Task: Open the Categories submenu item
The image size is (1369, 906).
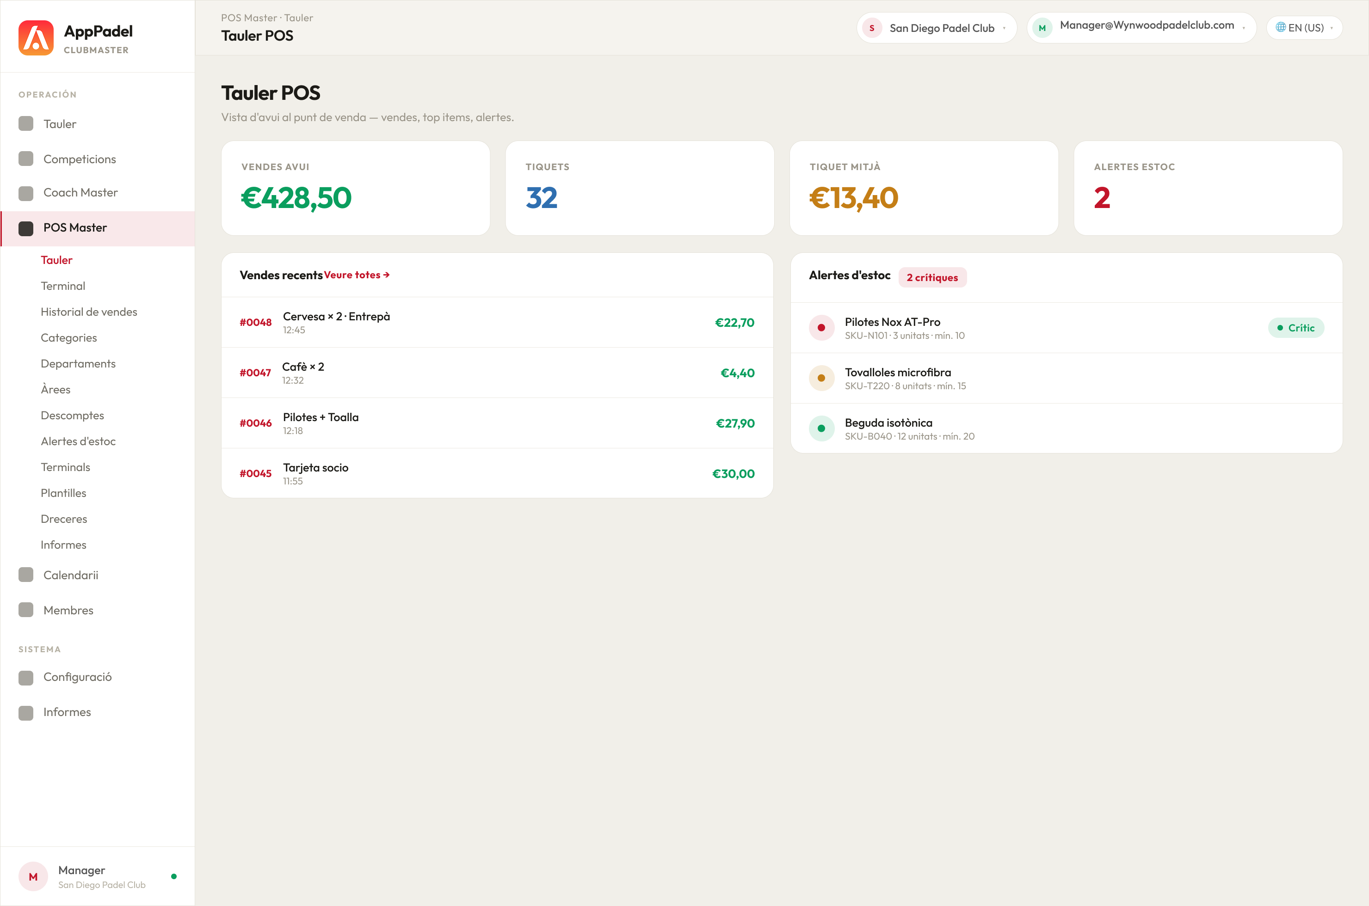Action: (69, 338)
